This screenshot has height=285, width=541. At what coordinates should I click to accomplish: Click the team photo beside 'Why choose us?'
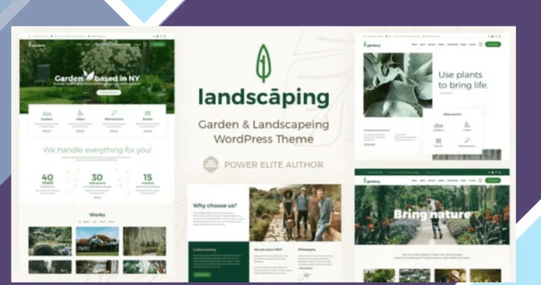295,213
